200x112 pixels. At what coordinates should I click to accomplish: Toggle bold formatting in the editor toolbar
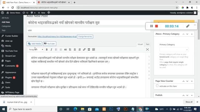(47, 49)
